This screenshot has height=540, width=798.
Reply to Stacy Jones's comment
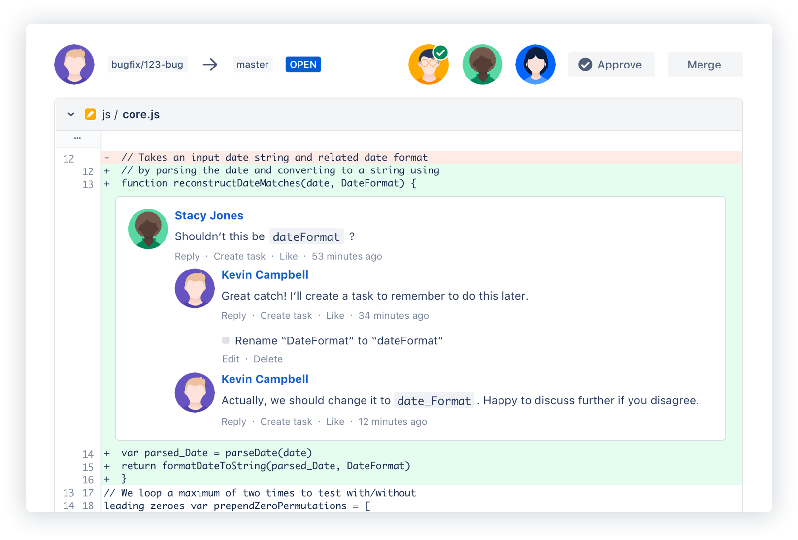coord(187,256)
